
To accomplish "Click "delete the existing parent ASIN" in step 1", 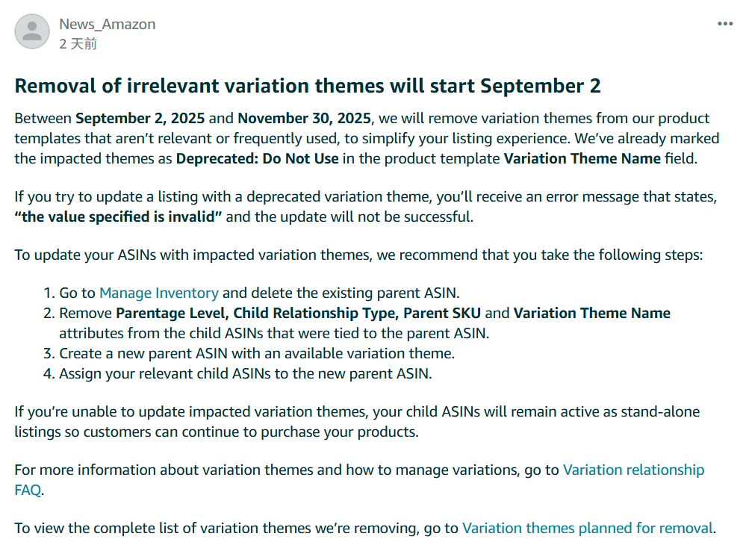I will [355, 293].
